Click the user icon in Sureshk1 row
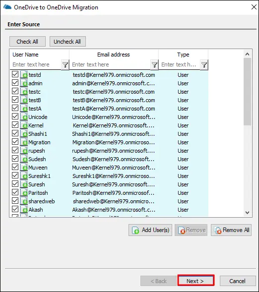Image resolution: width=259 pixels, height=292 pixels. click(24, 175)
